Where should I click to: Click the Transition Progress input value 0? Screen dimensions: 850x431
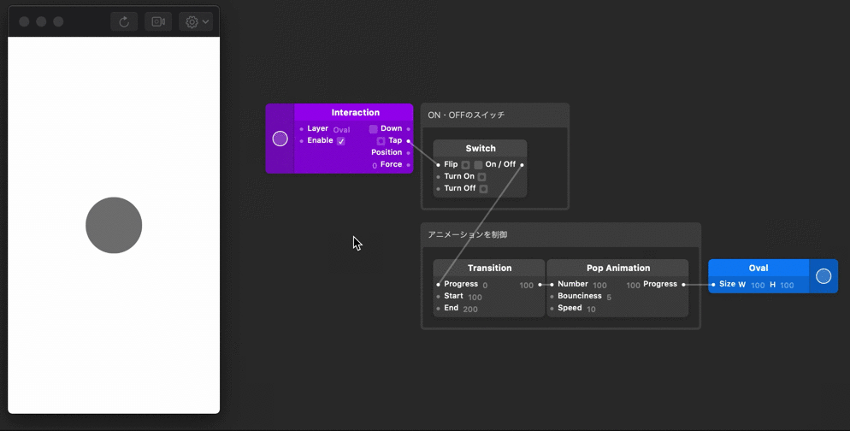(485, 285)
